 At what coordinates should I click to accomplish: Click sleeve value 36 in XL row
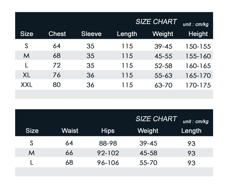point(91,75)
